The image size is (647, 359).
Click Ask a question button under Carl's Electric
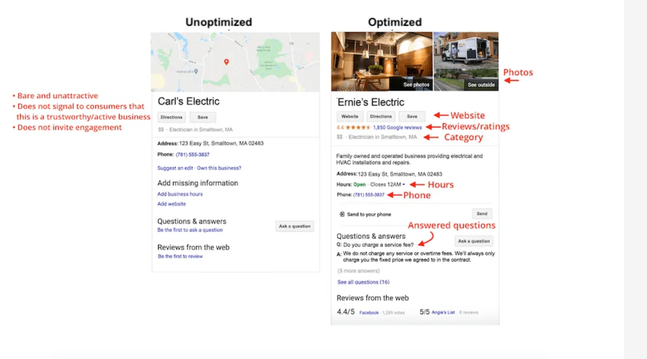coord(295,226)
